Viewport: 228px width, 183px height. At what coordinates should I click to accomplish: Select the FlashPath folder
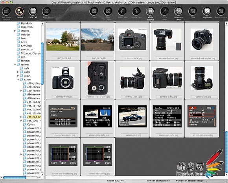(x=24, y=23)
